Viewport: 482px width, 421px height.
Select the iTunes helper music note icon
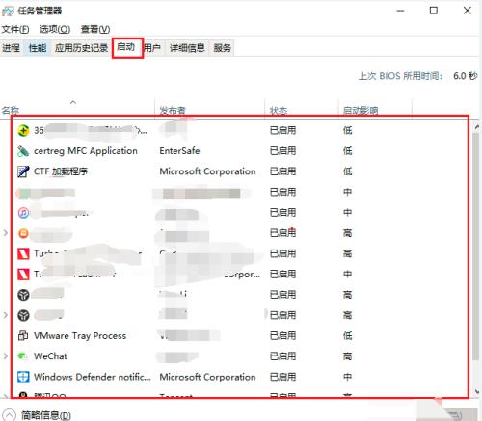tap(23, 213)
